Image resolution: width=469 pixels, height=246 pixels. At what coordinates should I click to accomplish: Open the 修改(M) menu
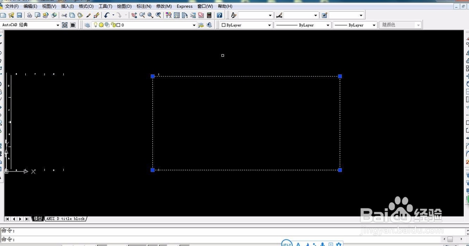point(164,6)
